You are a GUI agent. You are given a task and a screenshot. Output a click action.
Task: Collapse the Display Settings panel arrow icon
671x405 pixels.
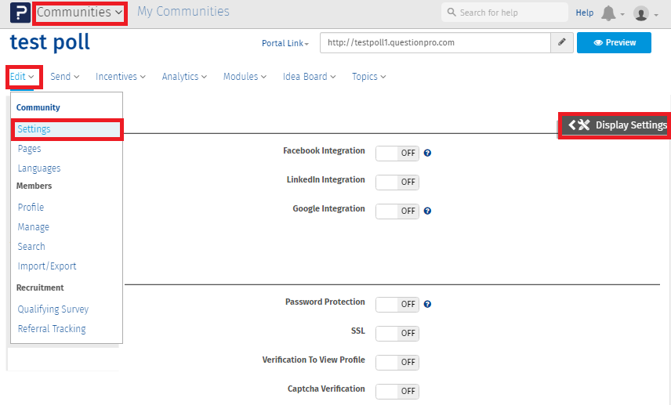coord(572,125)
